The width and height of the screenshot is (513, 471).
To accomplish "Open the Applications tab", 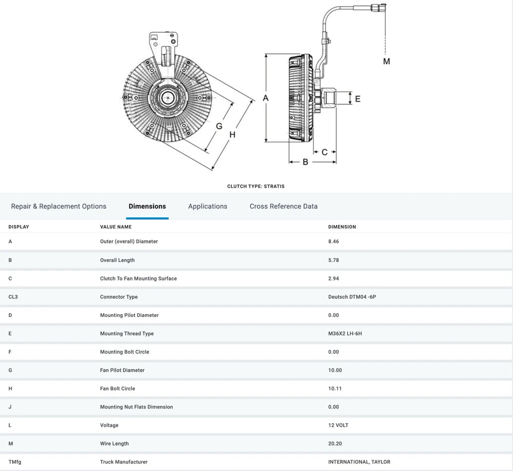I will point(207,206).
